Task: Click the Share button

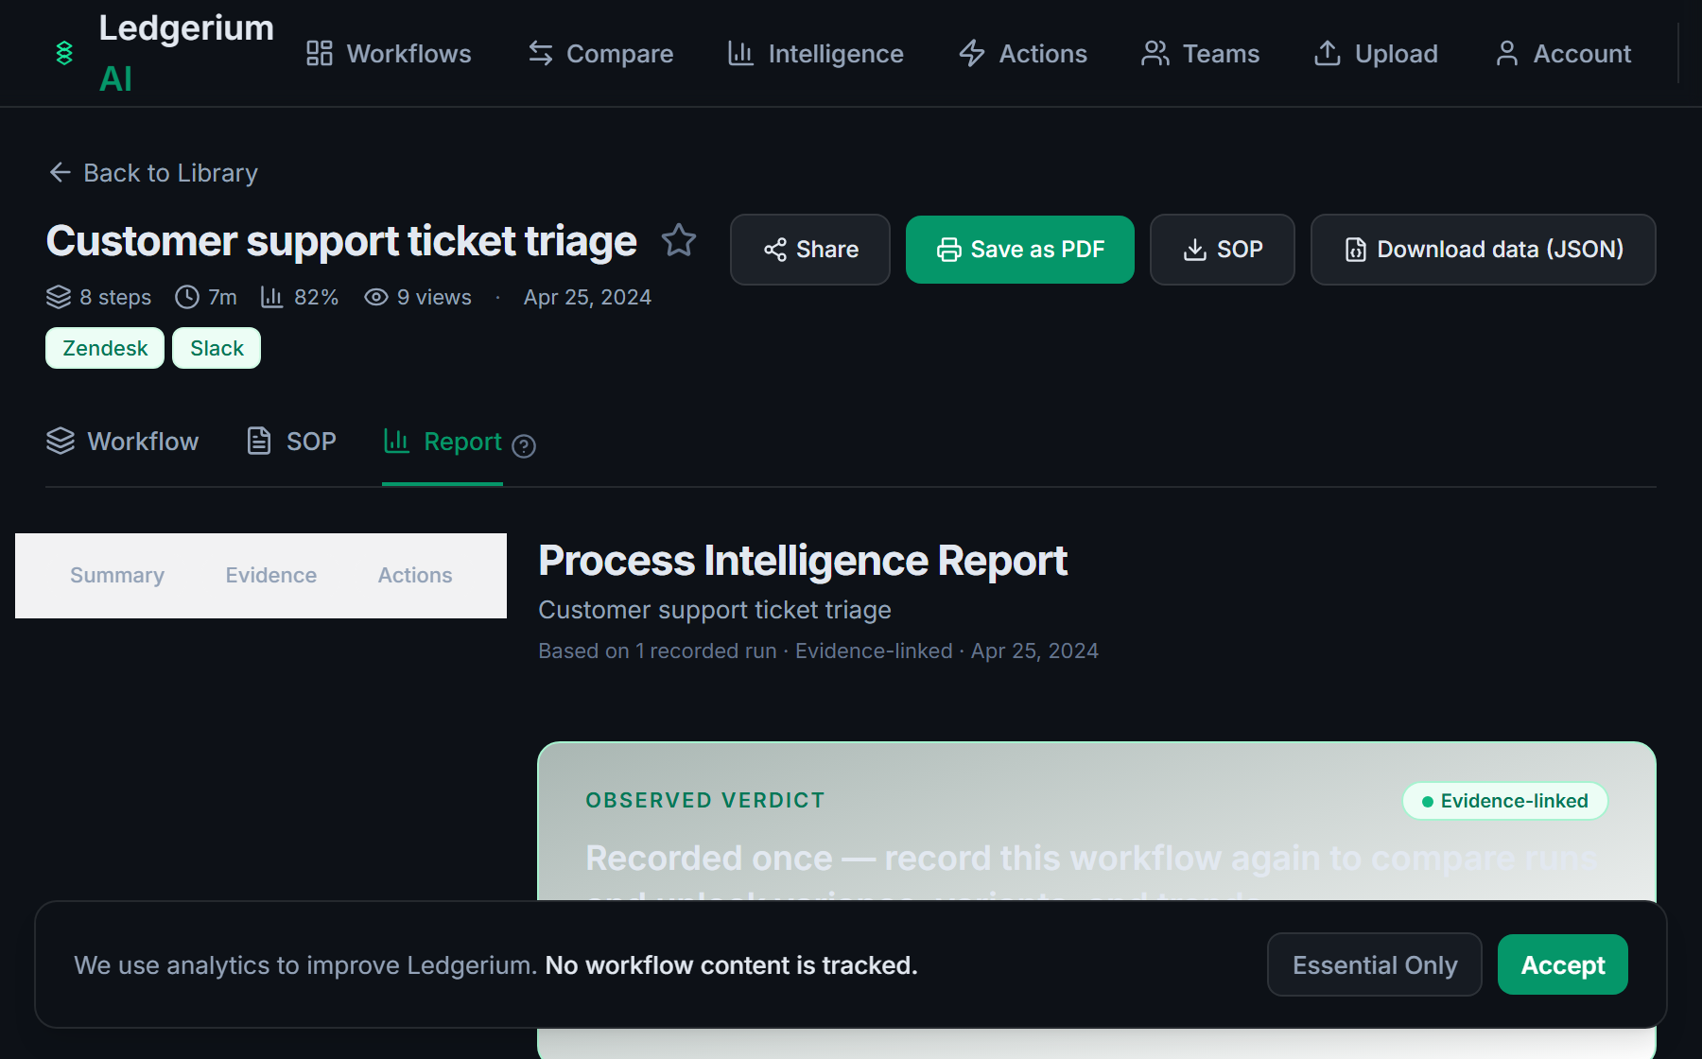Action: [x=810, y=250]
